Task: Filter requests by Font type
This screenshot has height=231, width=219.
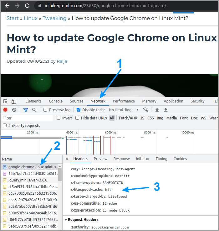Action: 184,118
